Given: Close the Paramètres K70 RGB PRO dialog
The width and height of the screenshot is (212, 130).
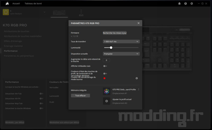Looking at the screenshot, I should coord(138,23).
